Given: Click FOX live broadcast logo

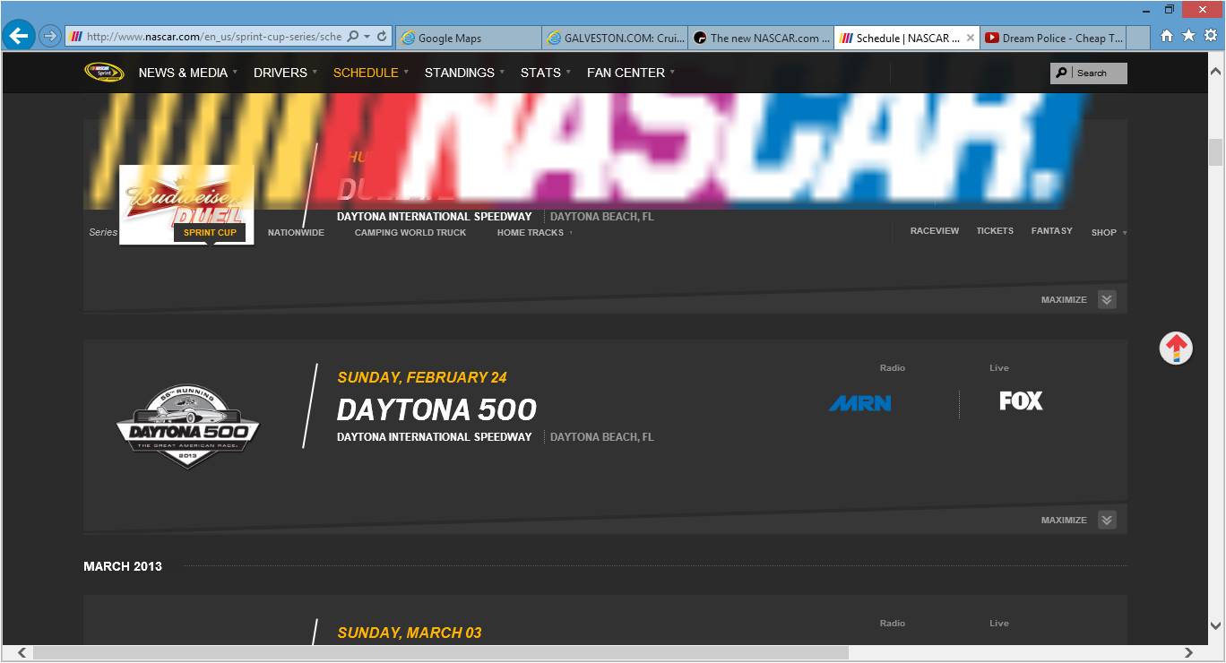Looking at the screenshot, I should coord(1022,400).
